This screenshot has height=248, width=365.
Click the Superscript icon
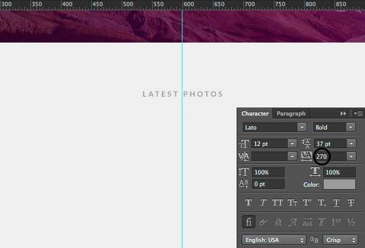(x=307, y=202)
